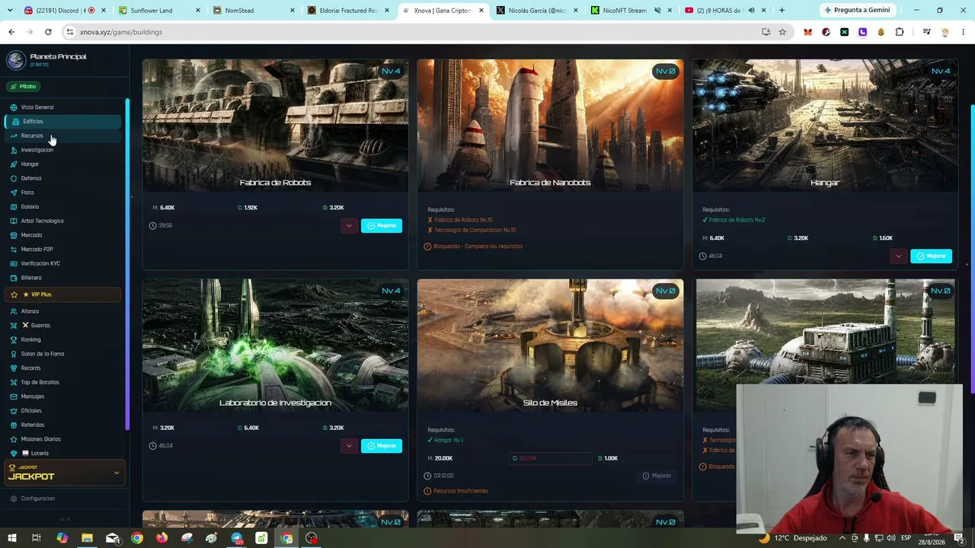Click Fabrica de Robots Nv.10 requirement text
975x548 pixels.
tap(464, 220)
